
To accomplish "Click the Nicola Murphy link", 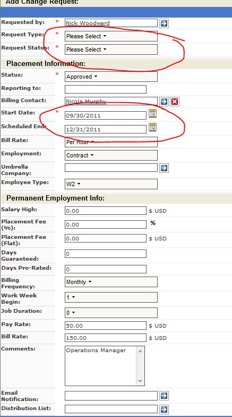I will click(x=86, y=101).
